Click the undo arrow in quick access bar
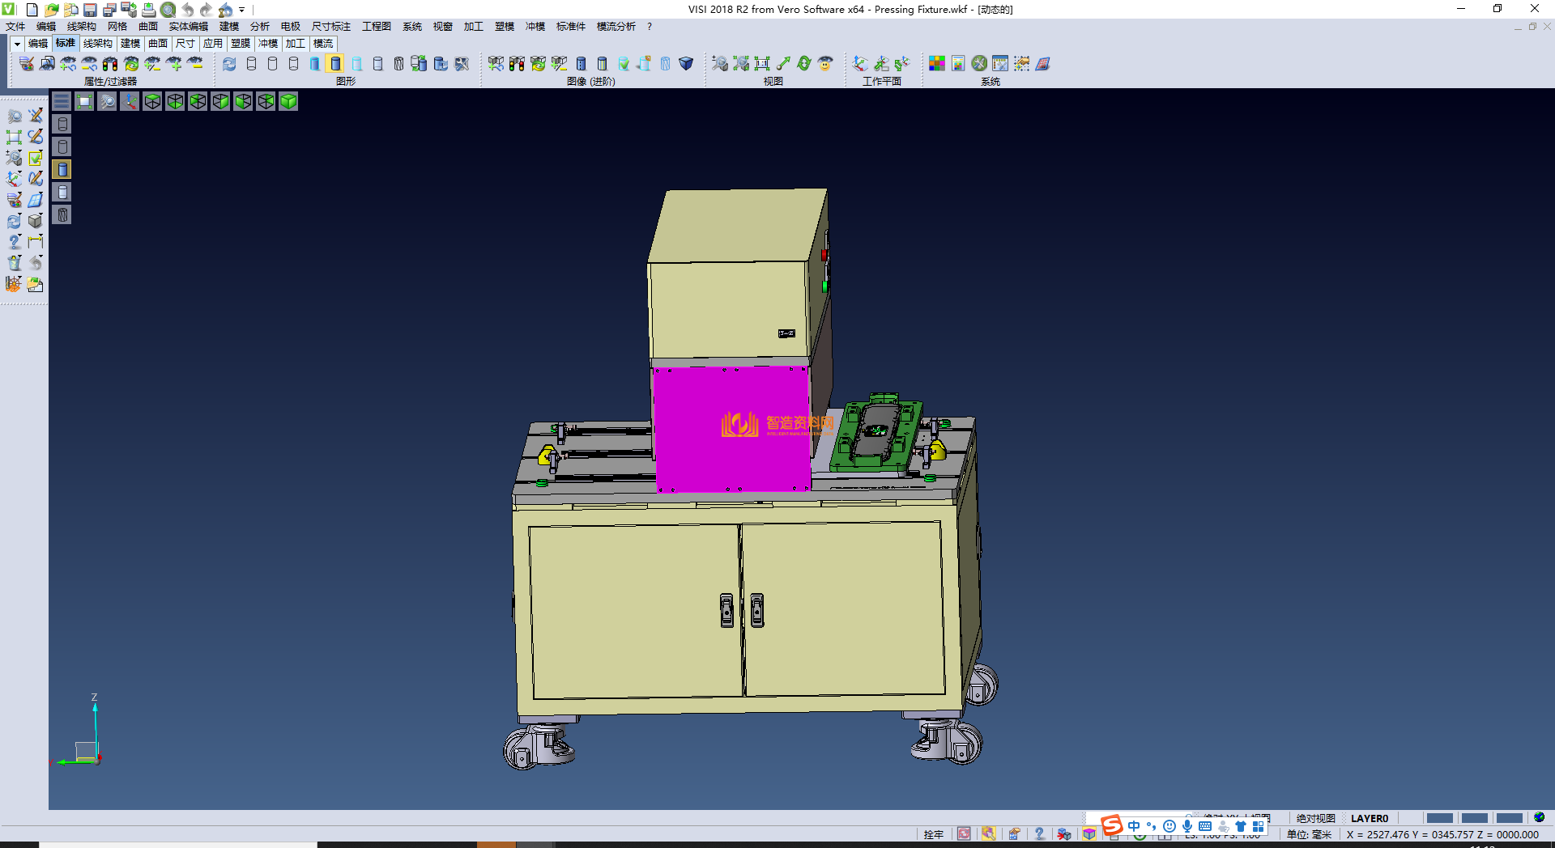This screenshot has height=848, width=1555. click(187, 10)
